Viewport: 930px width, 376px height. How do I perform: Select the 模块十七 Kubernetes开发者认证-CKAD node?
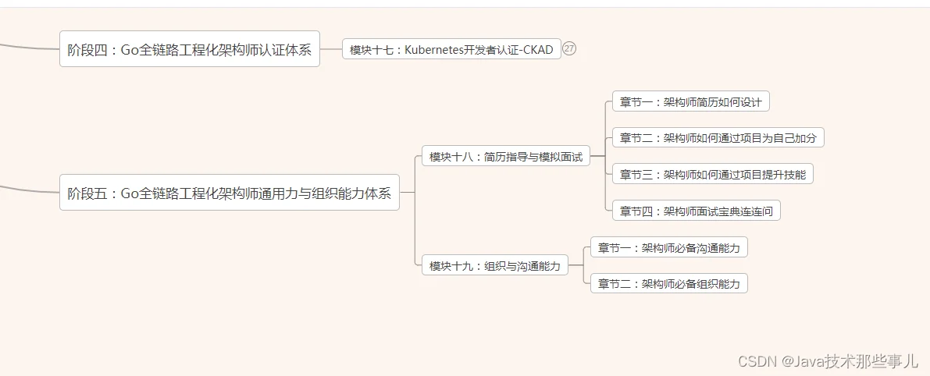[x=451, y=49]
